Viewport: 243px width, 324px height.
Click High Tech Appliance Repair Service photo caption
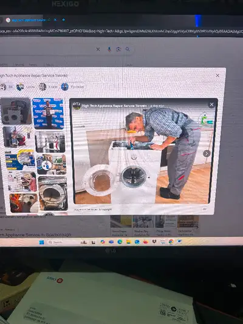pyautogui.click(x=114, y=106)
